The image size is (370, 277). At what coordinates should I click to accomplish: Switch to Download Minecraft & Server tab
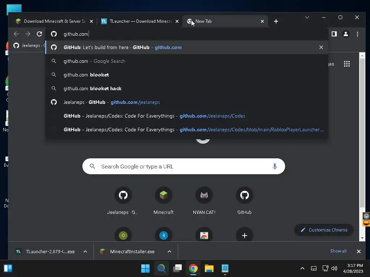[x=54, y=21]
